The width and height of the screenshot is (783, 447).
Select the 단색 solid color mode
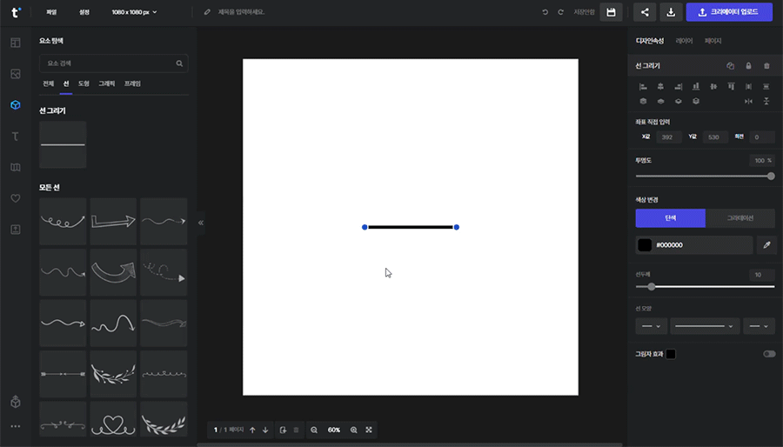click(670, 218)
